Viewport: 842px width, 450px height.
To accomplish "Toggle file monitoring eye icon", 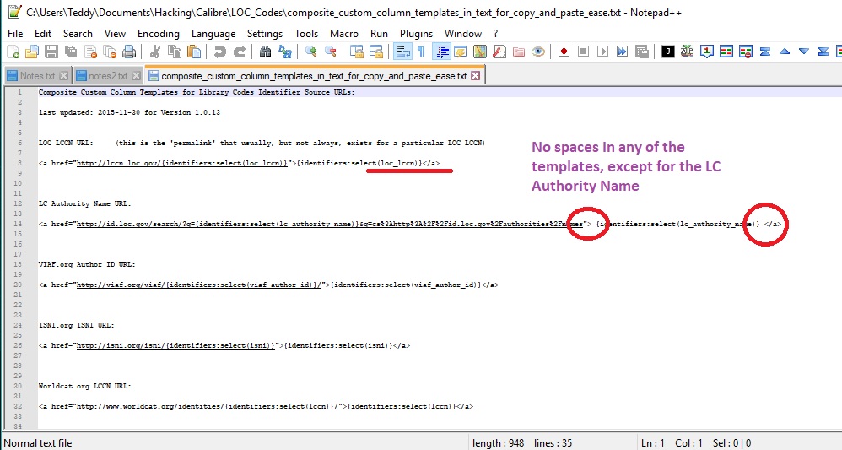I will click(538, 52).
